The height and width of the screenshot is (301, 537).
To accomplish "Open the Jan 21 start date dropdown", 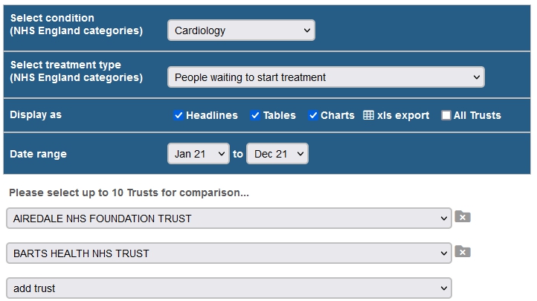I will pyautogui.click(x=199, y=154).
